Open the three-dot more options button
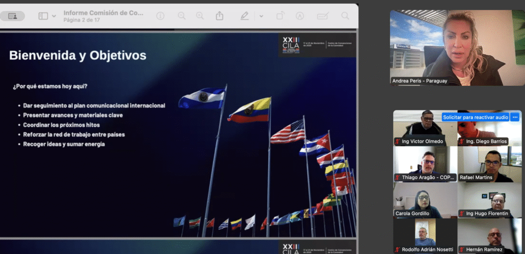The width and height of the screenshot is (525, 254). pos(515,118)
